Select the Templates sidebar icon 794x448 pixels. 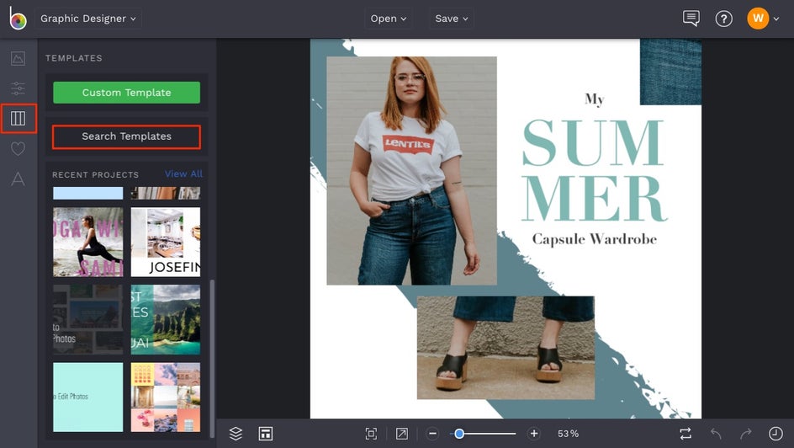[18, 119]
